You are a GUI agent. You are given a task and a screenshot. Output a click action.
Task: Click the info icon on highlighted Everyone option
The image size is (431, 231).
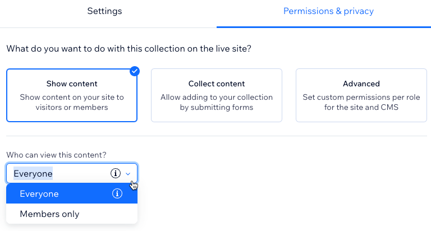tap(117, 193)
